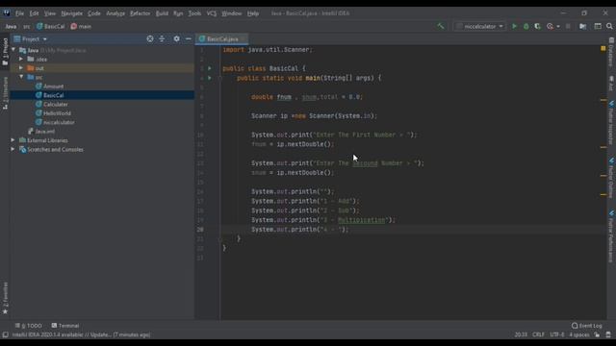Open the Refactor menu
Screen dimensions: 616x346
(140, 12)
